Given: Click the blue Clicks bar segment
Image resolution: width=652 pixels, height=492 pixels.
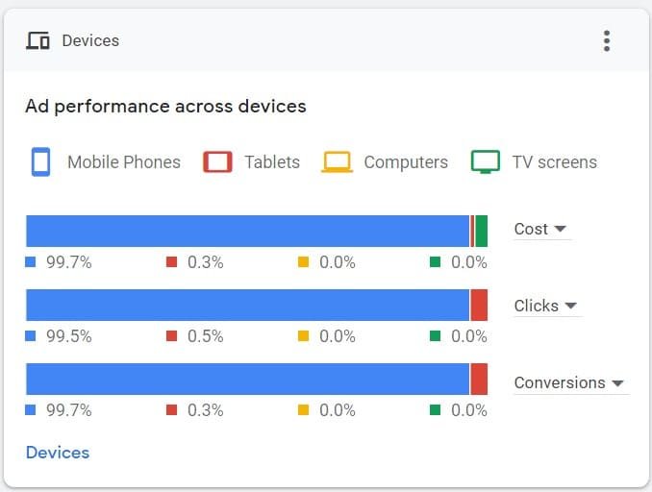Looking at the screenshot, I should [x=247, y=305].
